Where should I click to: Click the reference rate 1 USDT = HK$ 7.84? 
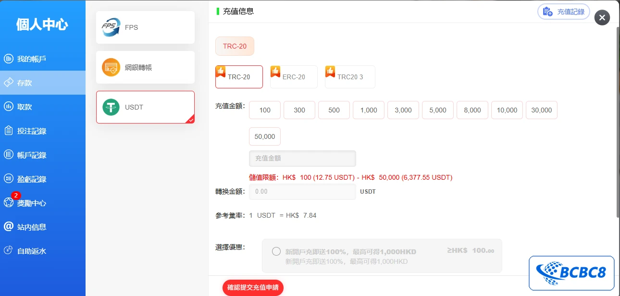[x=283, y=215]
